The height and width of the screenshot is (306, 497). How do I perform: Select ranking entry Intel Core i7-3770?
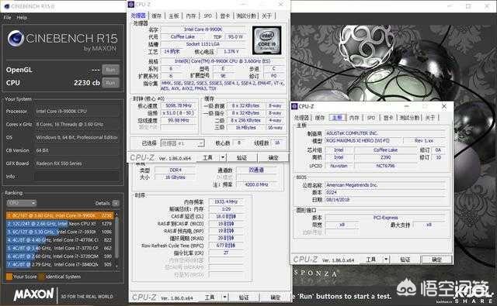[x=60, y=248]
